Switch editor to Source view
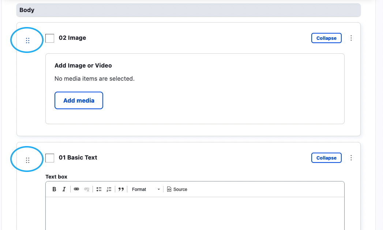Viewport: 383px width, 230px height. [x=177, y=189]
